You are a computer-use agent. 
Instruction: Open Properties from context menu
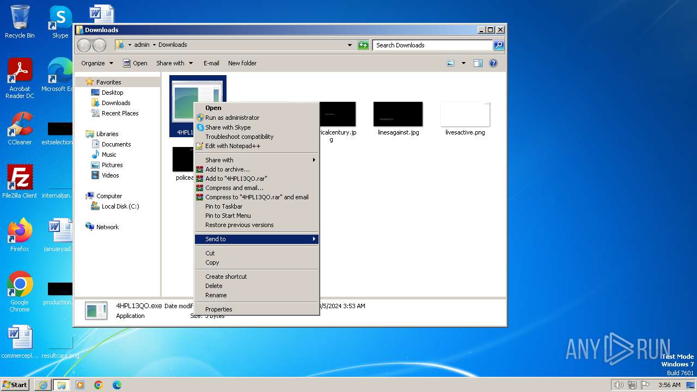click(x=256, y=309)
